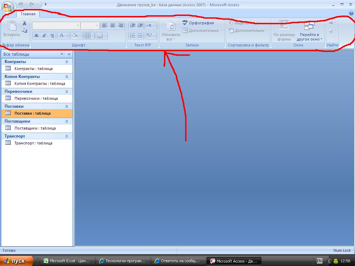
Task: Open the Customize Quick Access Toolbar dropdown
Action: [x=45, y=4]
